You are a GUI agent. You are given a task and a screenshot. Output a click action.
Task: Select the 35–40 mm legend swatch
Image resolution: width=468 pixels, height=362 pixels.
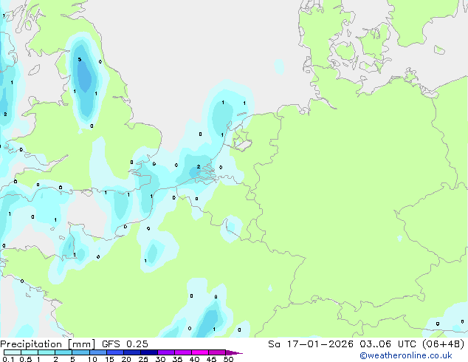tap(183, 352)
